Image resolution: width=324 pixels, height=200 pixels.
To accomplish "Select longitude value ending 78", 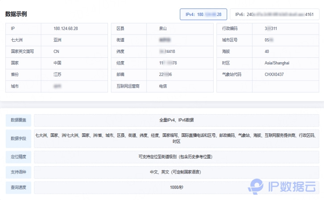I will 168,63.
